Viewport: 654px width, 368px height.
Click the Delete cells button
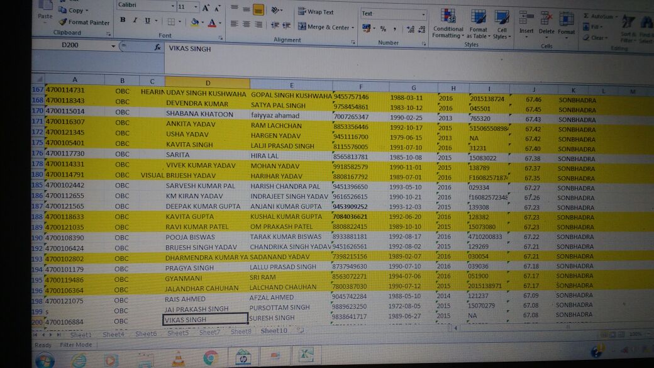tap(546, 25)
